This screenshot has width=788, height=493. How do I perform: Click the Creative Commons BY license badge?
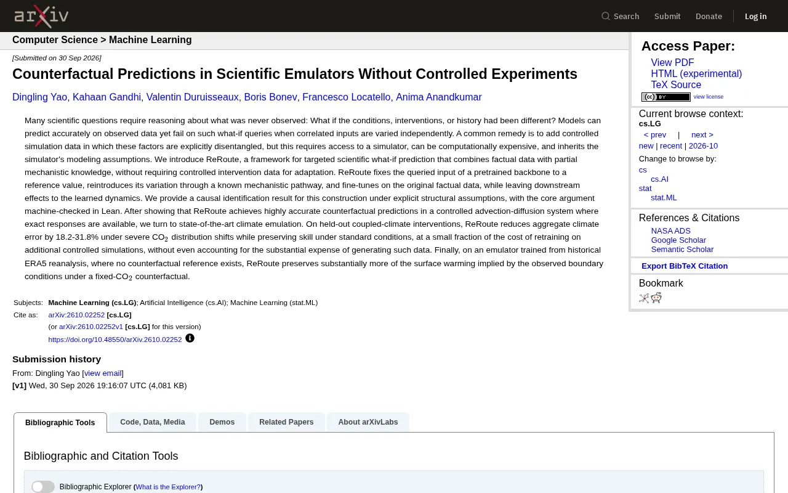[x=666, y=97]
